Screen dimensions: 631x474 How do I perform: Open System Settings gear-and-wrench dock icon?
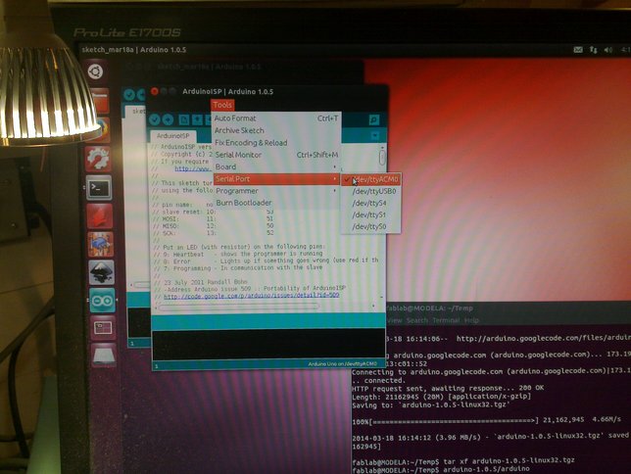point(98,158)
